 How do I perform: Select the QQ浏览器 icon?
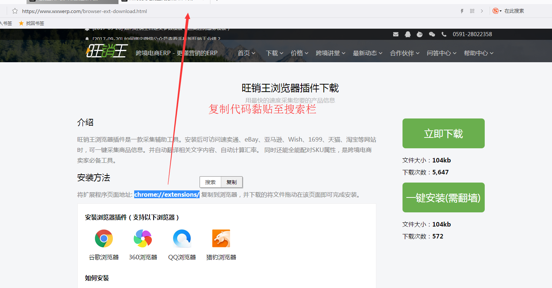(x=182, y=238)
